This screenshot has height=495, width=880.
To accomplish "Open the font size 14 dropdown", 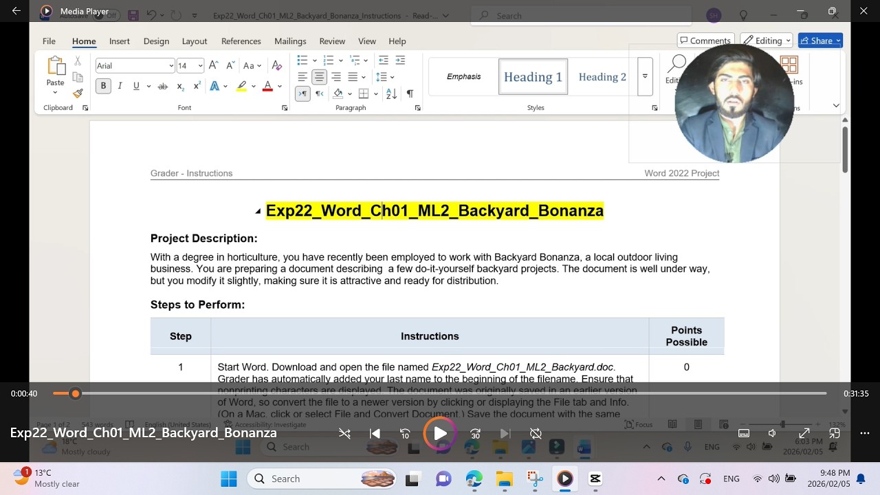I will coord(200,65).
